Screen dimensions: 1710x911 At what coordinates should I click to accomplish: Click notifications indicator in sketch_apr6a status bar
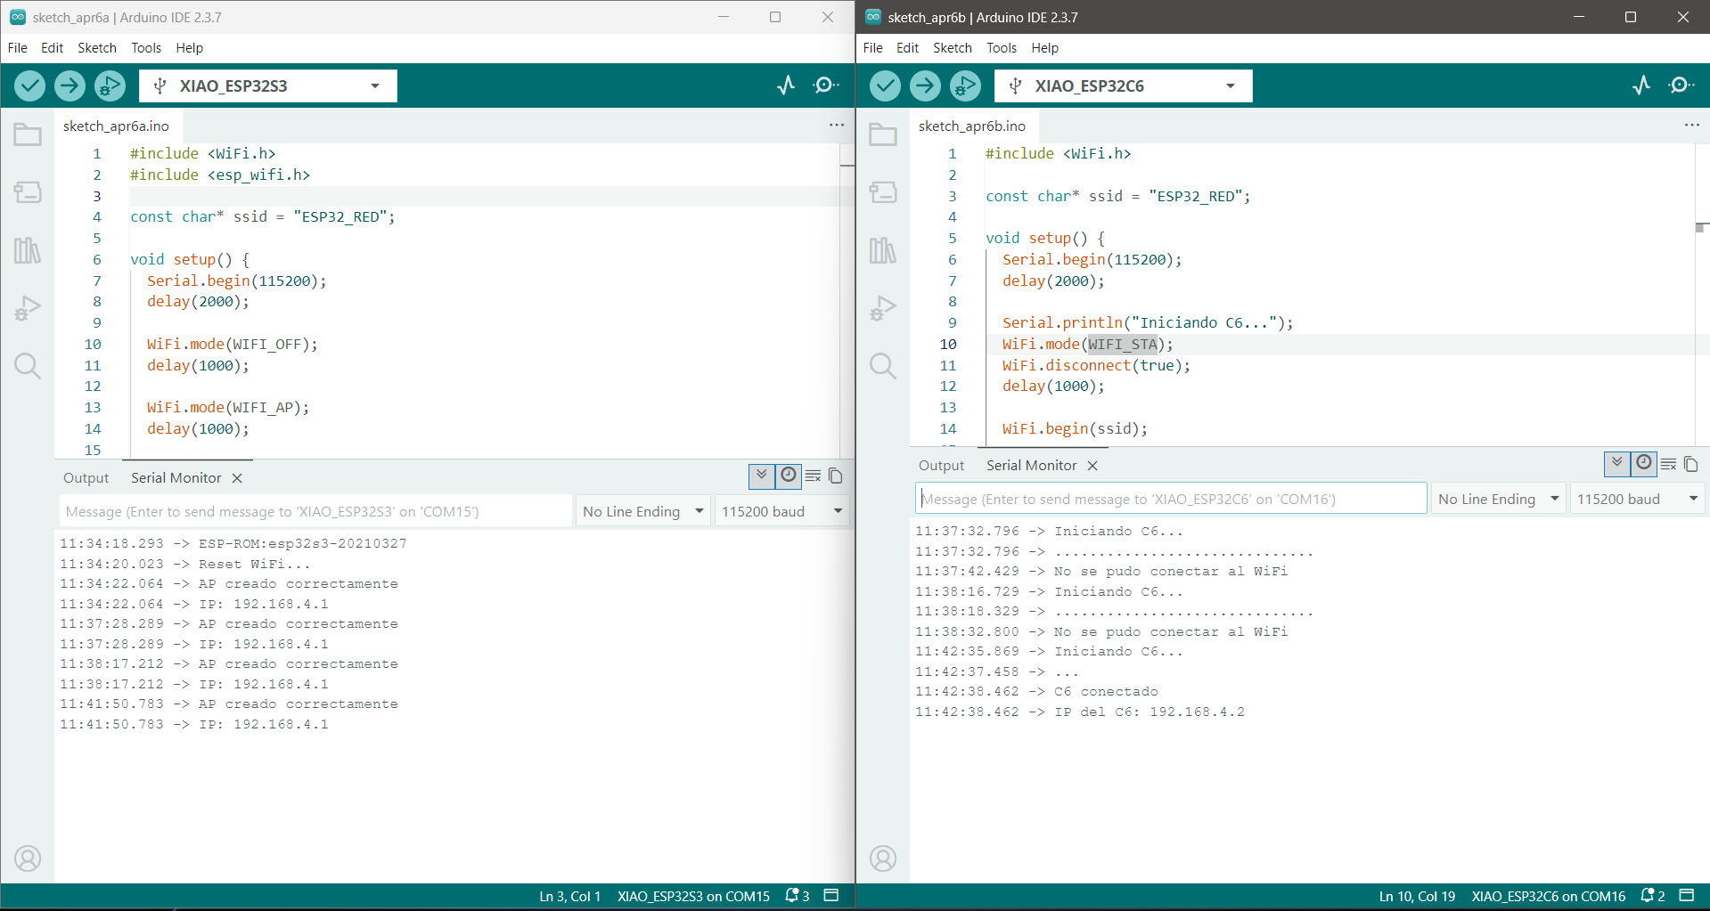[797, 896]
